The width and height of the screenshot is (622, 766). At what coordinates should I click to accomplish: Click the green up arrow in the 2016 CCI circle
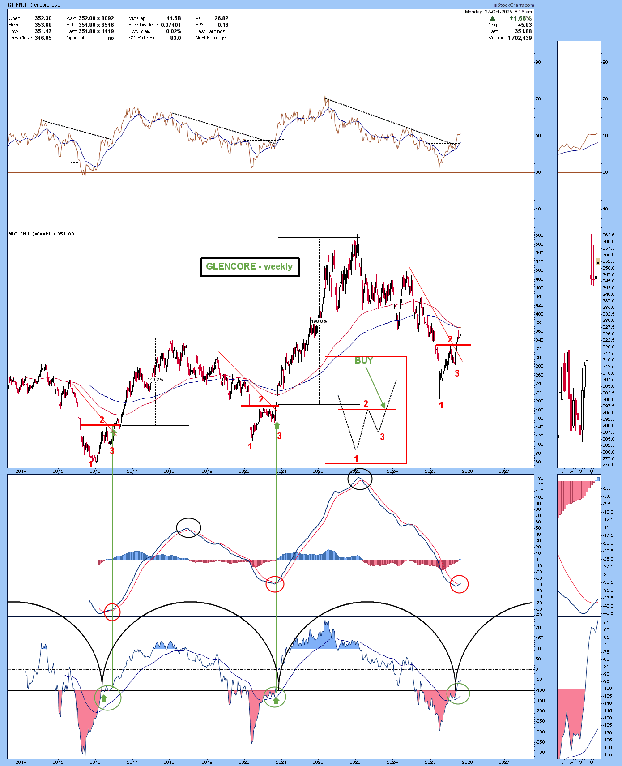click(x=104, y=698)
